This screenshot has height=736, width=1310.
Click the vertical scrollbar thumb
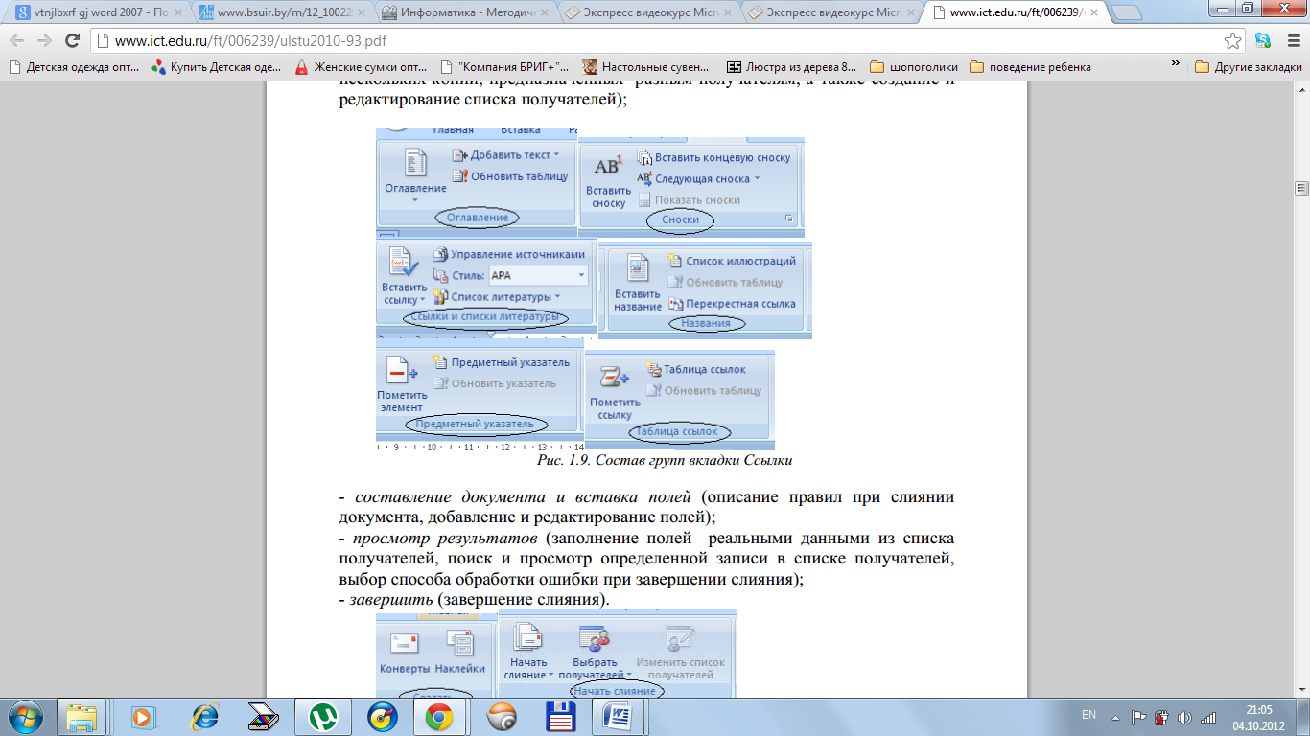click(x=1301, y=188)
